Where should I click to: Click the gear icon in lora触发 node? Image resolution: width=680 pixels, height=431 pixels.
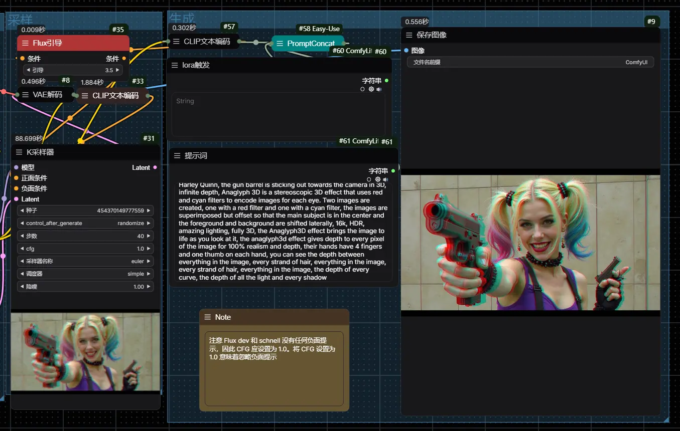[371, 89]
